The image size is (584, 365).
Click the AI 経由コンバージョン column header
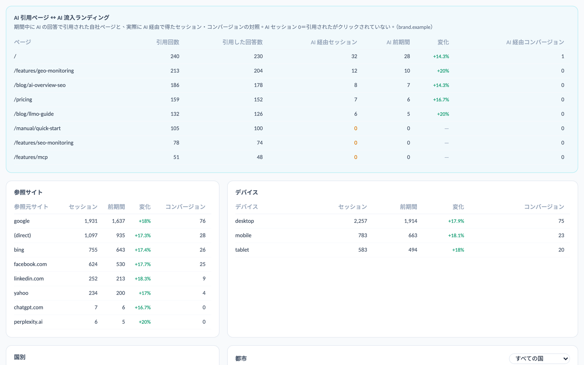click(535, 42)
